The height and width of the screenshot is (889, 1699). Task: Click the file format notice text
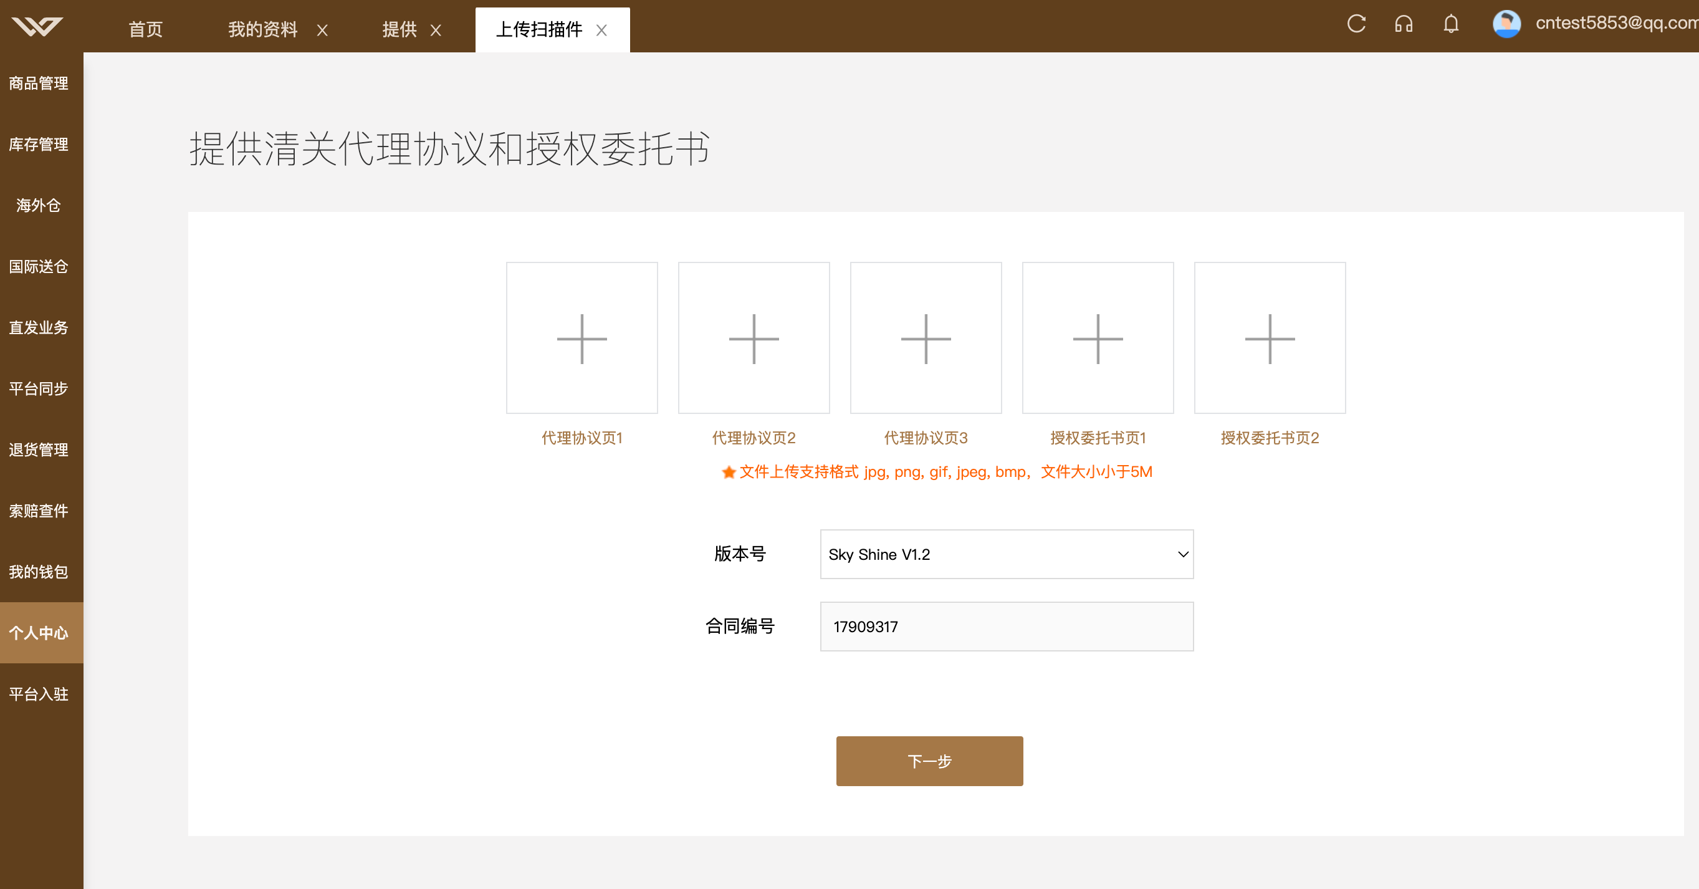coord(945,472)
